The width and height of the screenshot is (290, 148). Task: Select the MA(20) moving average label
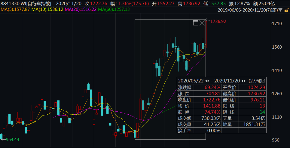pos(81,9)
